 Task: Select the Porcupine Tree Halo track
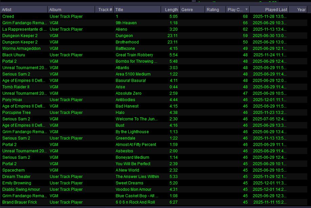[154, 112]
